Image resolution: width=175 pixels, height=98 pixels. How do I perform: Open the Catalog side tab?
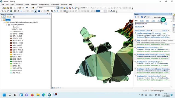[x=174, y=18]
